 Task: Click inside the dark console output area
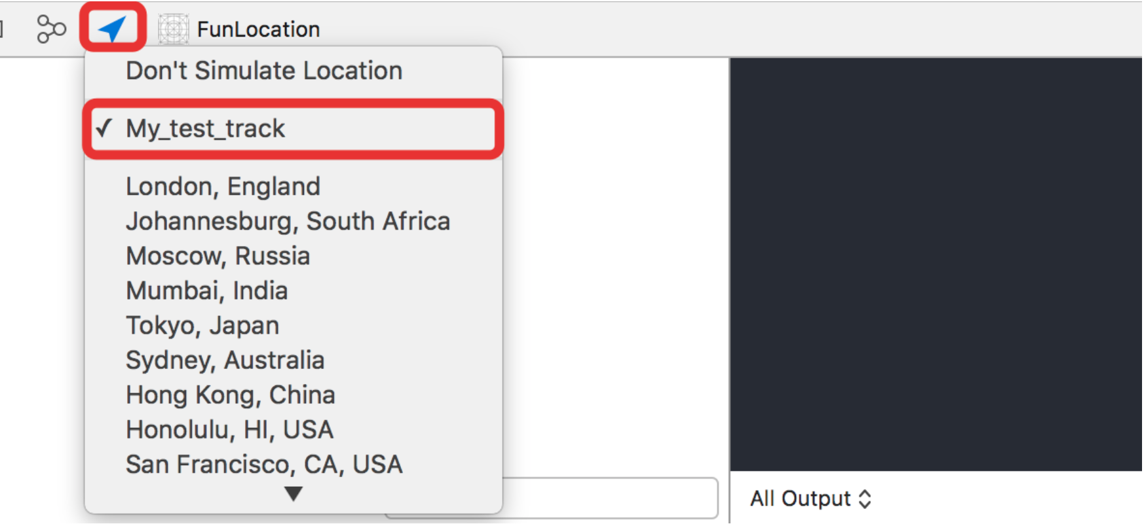936,262
